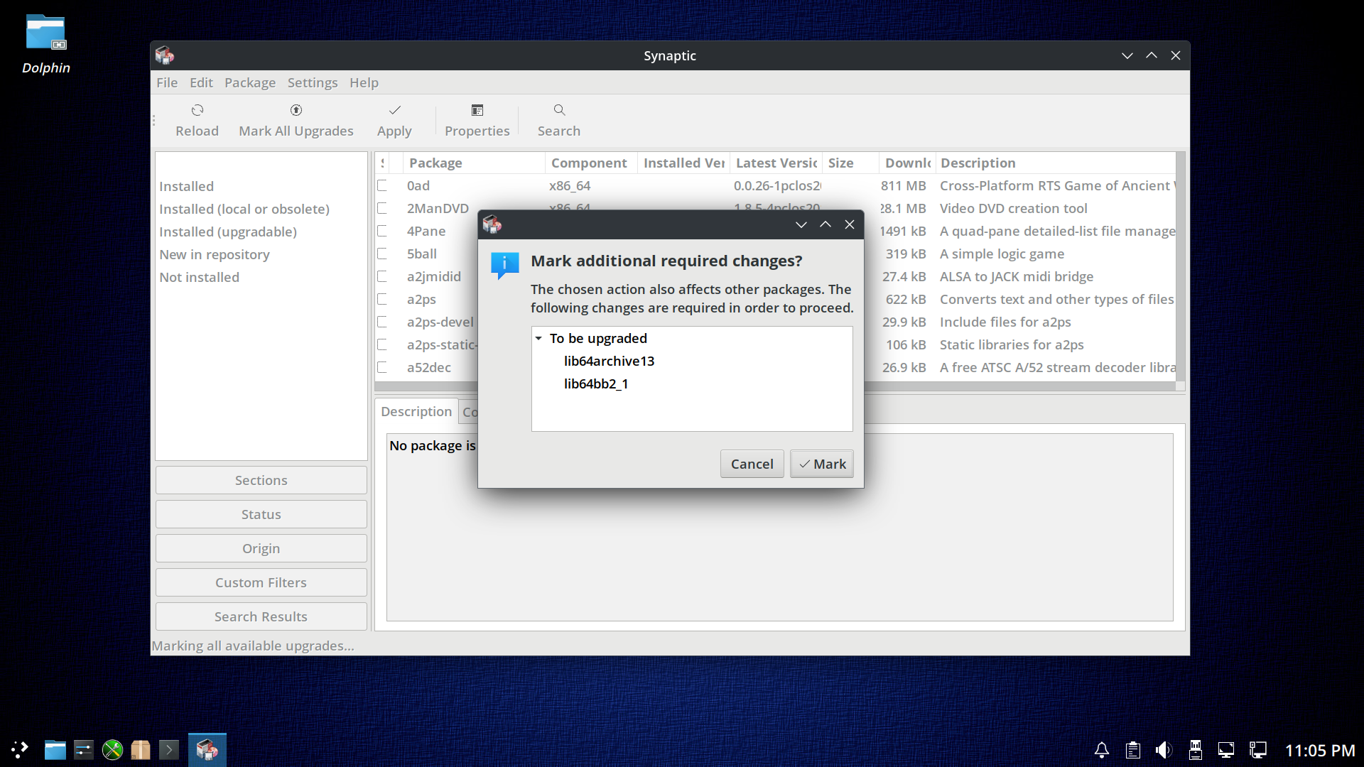Click the 11:05 PM clock
Screen dimensions: 1364x767
tap(1320, 750)
